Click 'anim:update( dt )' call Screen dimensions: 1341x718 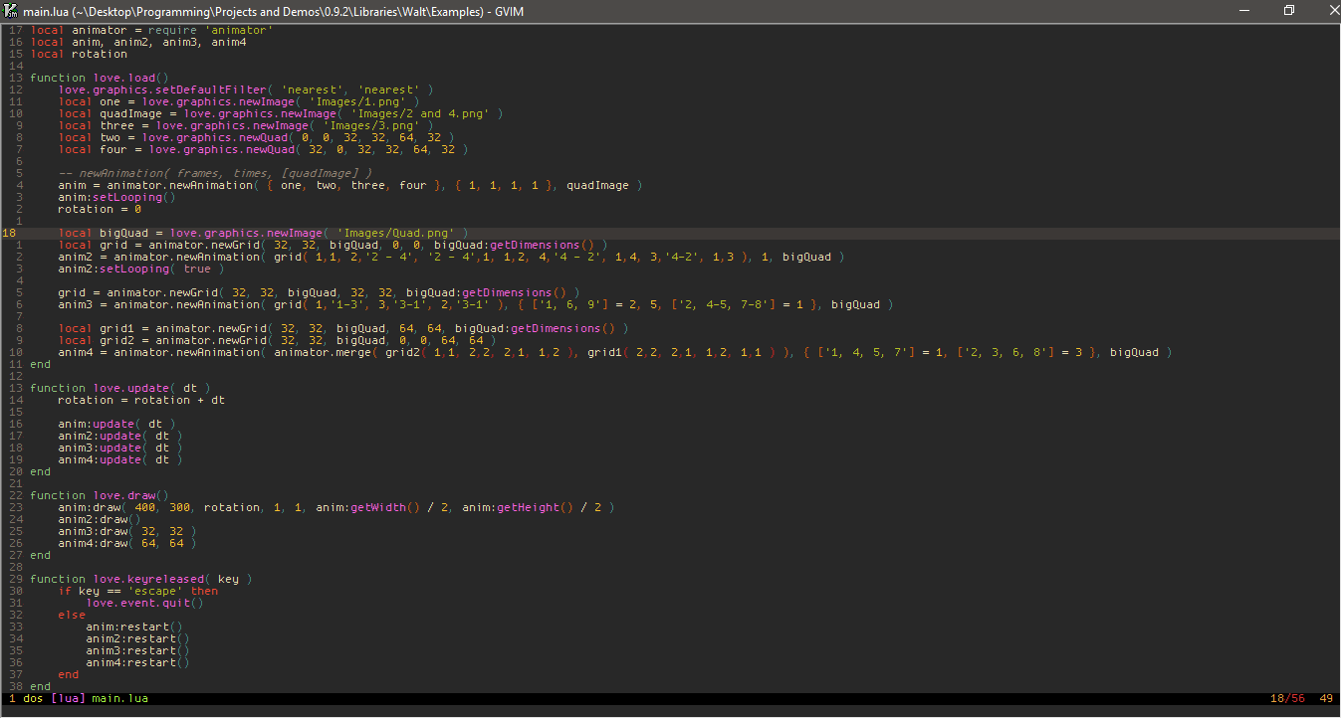(x=116, y=424)
